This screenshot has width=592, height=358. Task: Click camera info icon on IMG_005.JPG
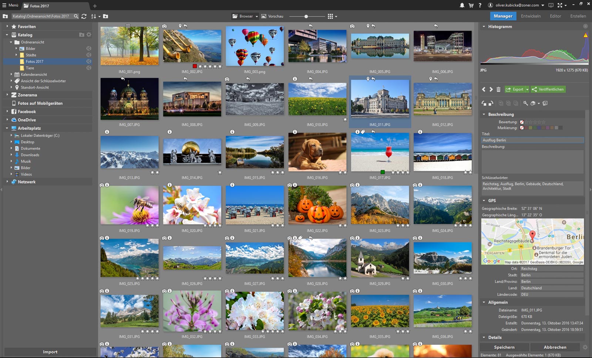click(x=352, y=26)
